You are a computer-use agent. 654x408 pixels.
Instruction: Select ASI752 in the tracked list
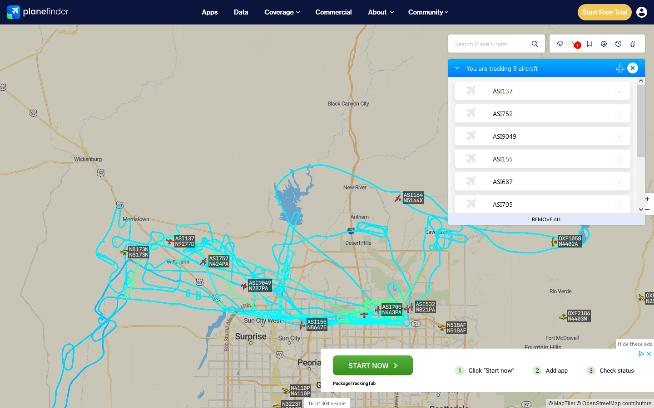tap(542, 114)
